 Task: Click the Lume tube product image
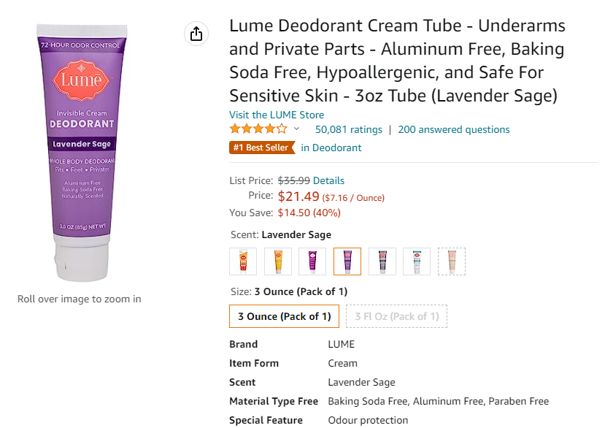82,153
